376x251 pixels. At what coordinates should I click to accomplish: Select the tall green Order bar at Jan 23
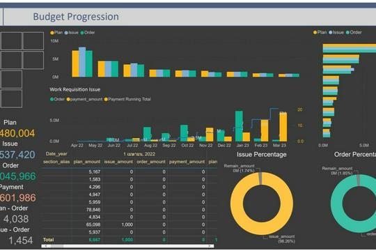coord(239,126)
